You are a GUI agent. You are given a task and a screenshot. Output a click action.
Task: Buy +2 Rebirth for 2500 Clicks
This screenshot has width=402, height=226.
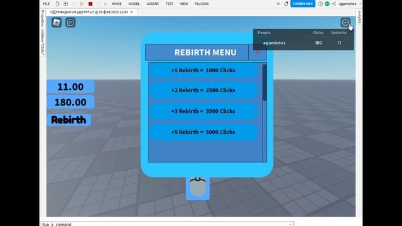point(203,90)
